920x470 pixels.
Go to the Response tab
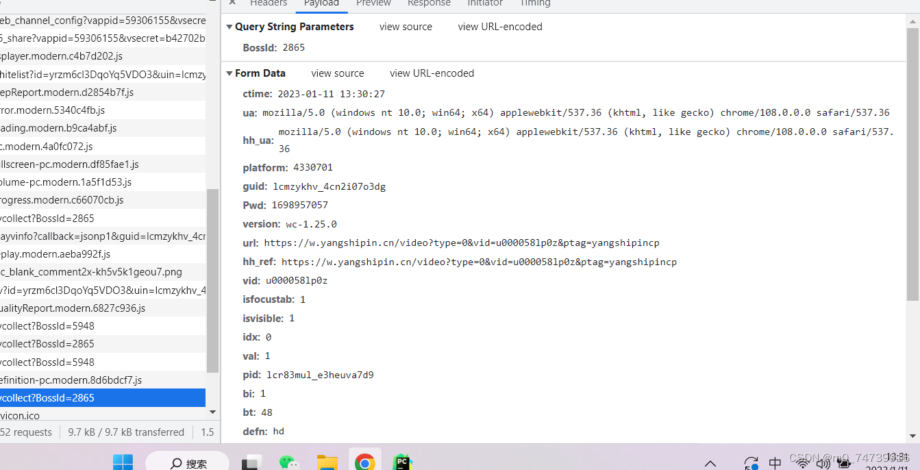pos(429,3)
